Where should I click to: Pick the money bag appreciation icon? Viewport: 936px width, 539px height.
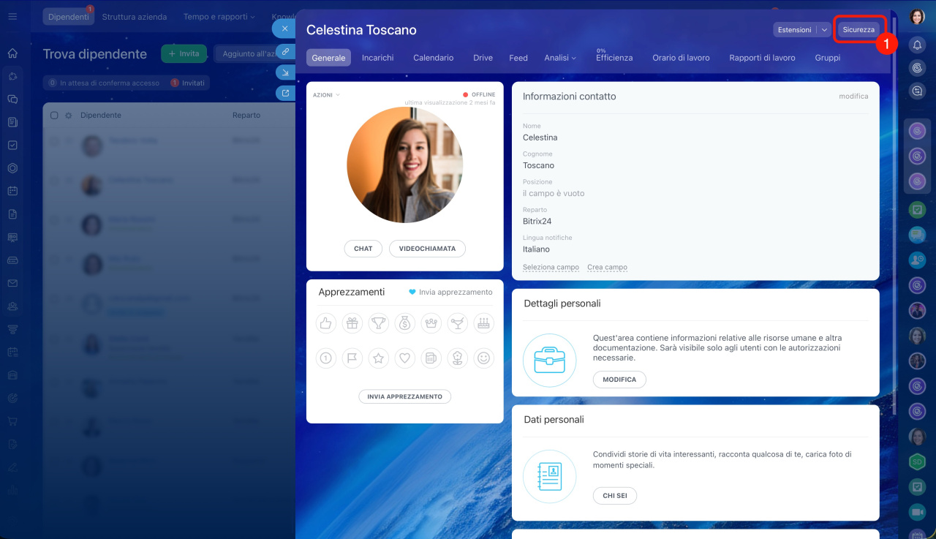(404, 323)
